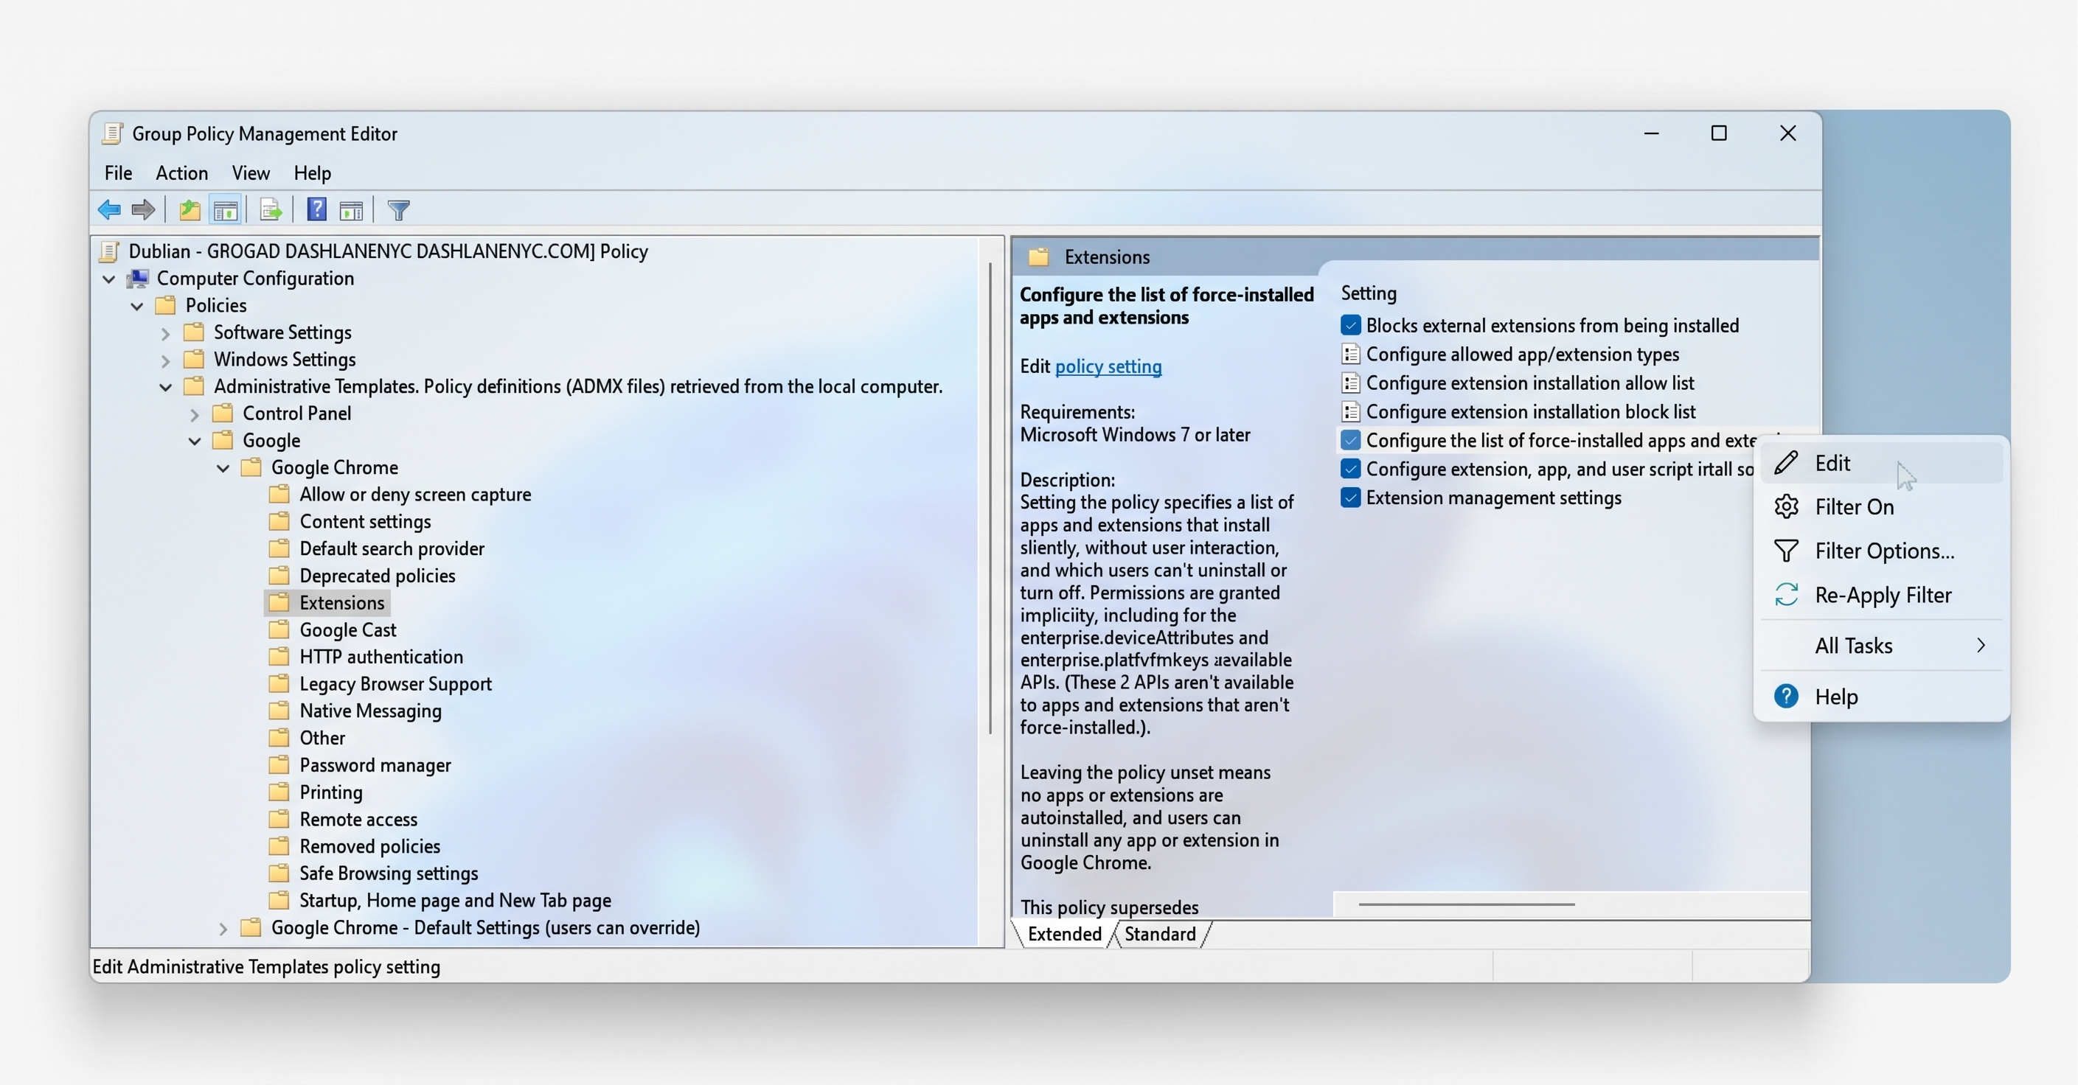Image resolution: width=2078 pixels, height=1085 pixels.
Task: Click the Back arrow toolbar icon
Action: click(109, 210)
